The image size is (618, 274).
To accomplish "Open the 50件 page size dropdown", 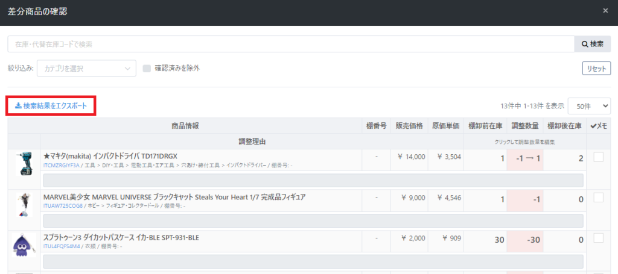I will click(x=589, y=106).
